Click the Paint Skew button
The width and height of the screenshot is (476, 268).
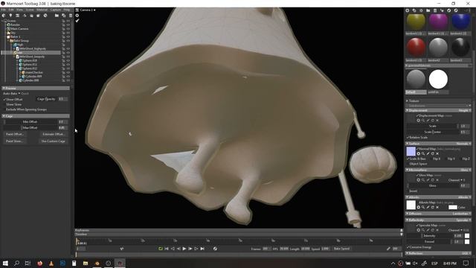point(15,141)
